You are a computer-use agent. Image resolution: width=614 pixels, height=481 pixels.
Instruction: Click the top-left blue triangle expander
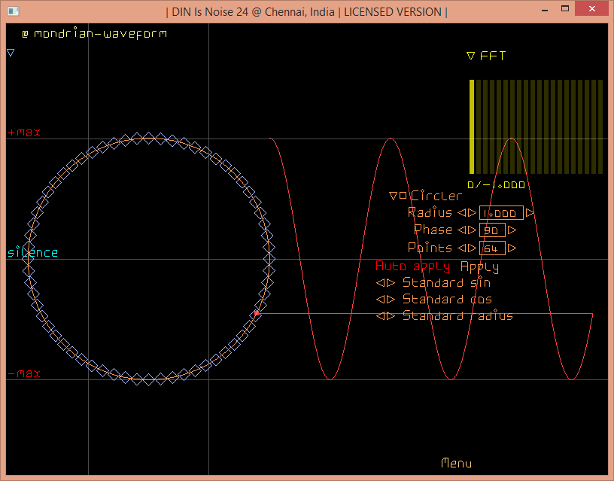click(11, 53)
